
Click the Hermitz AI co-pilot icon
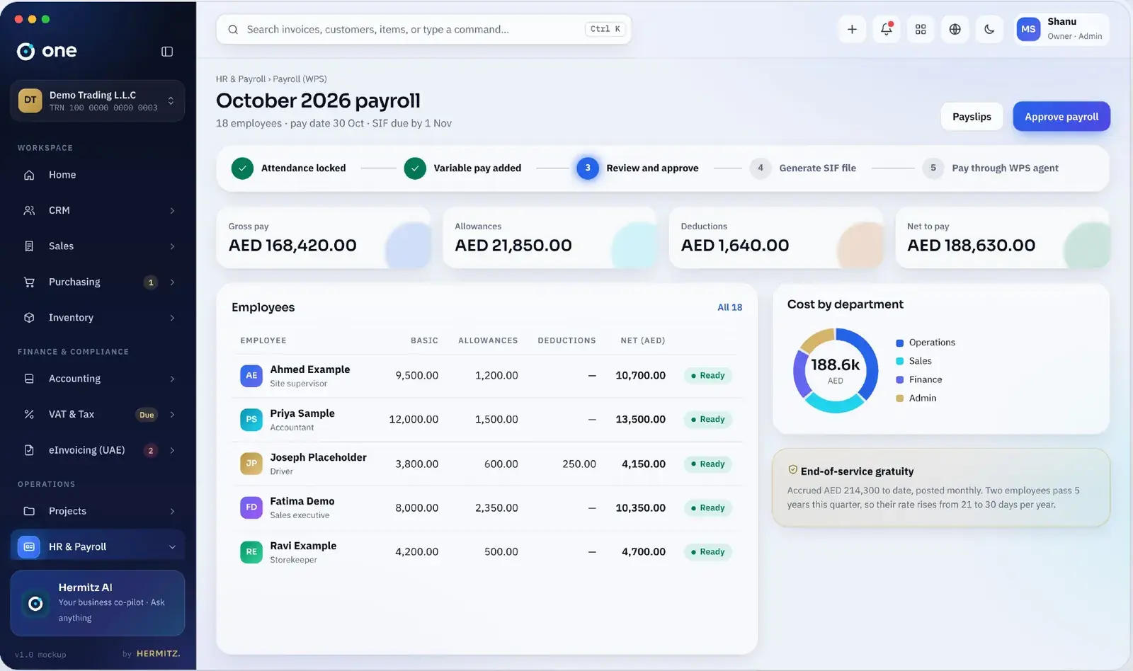tap(35, 603)
